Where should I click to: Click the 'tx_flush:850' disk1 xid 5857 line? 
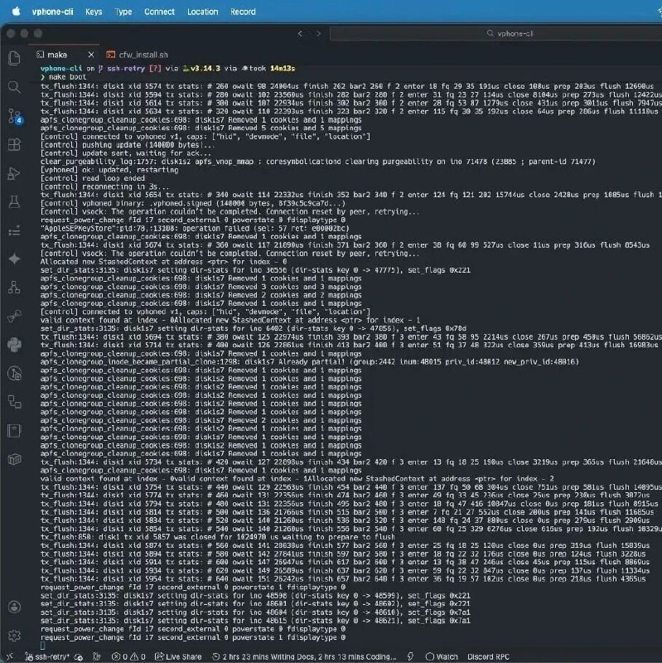tap(218, 537)
